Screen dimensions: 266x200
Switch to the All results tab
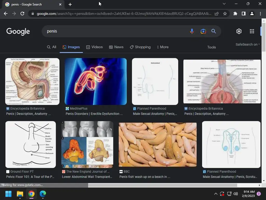pyautogui.click(x=52, y=47)
